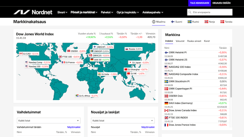Click the Markkina list scrollbar

pos(231,72)
